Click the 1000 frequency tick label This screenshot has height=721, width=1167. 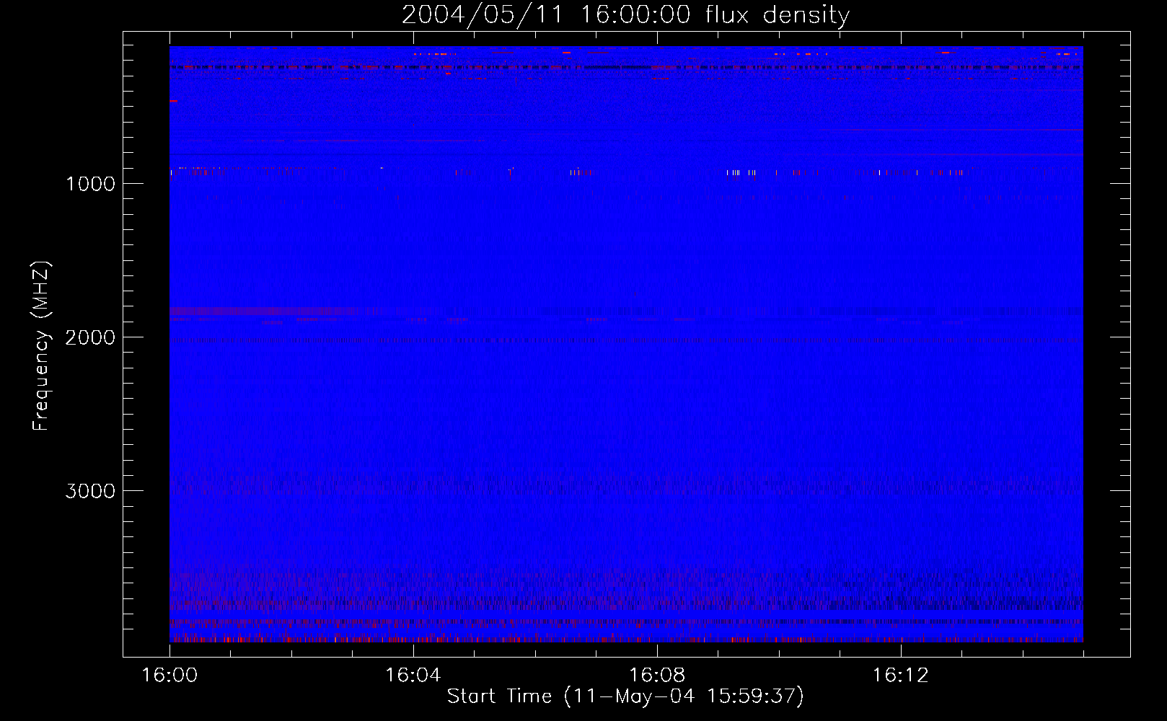[x=90, y=184]
